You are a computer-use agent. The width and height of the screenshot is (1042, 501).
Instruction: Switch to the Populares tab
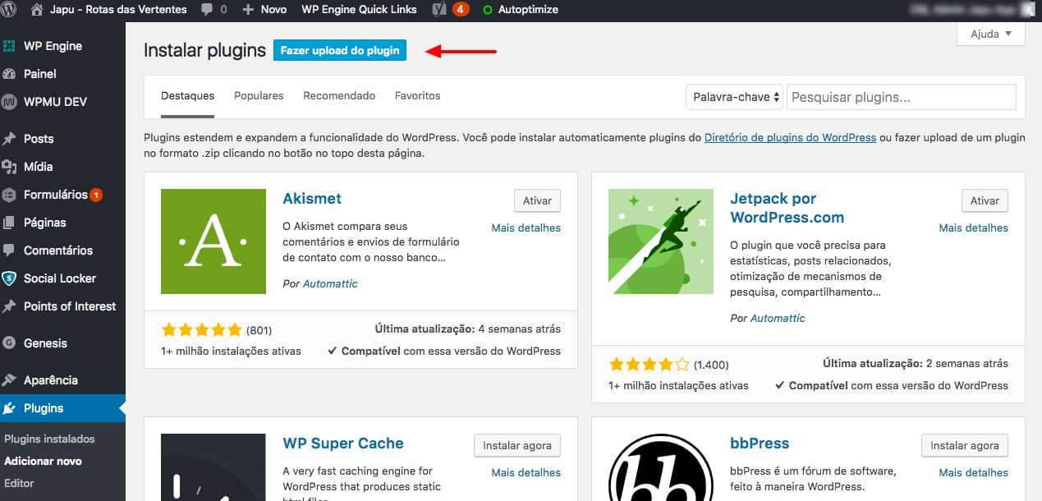259,96
